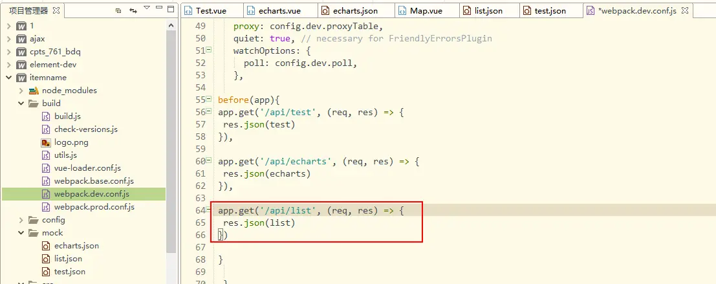Select itemname project icon
The height and width of the screenshot is (284, 716).
tap(21, 77)
